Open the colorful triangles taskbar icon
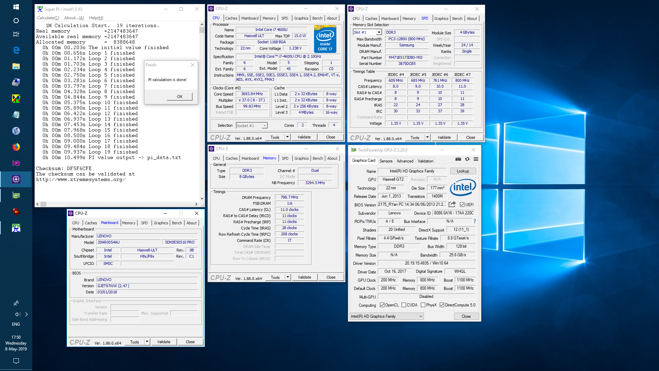Screen dimensions: 659x371 pyautogui.click(x=16, y=99)
